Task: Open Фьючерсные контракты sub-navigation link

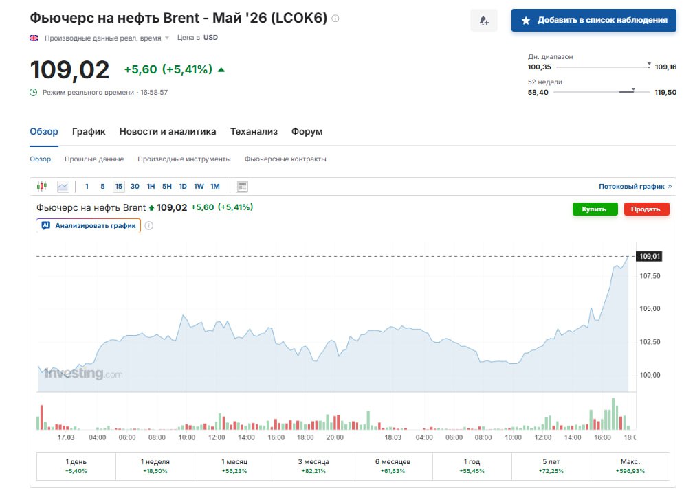Action: [x=285, y=159]
